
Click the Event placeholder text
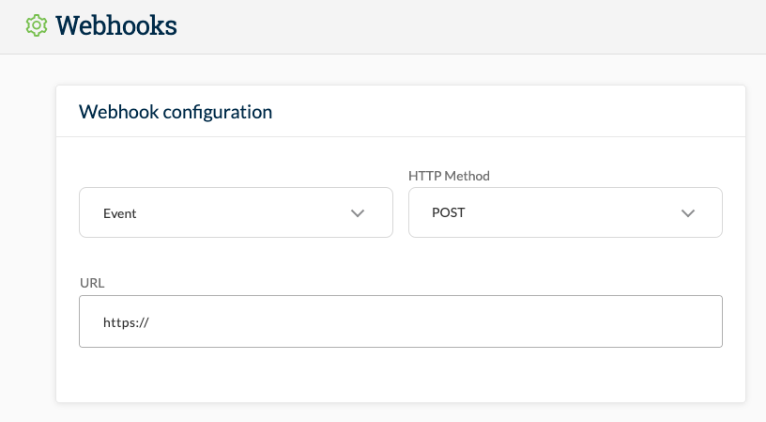point(120,213)
